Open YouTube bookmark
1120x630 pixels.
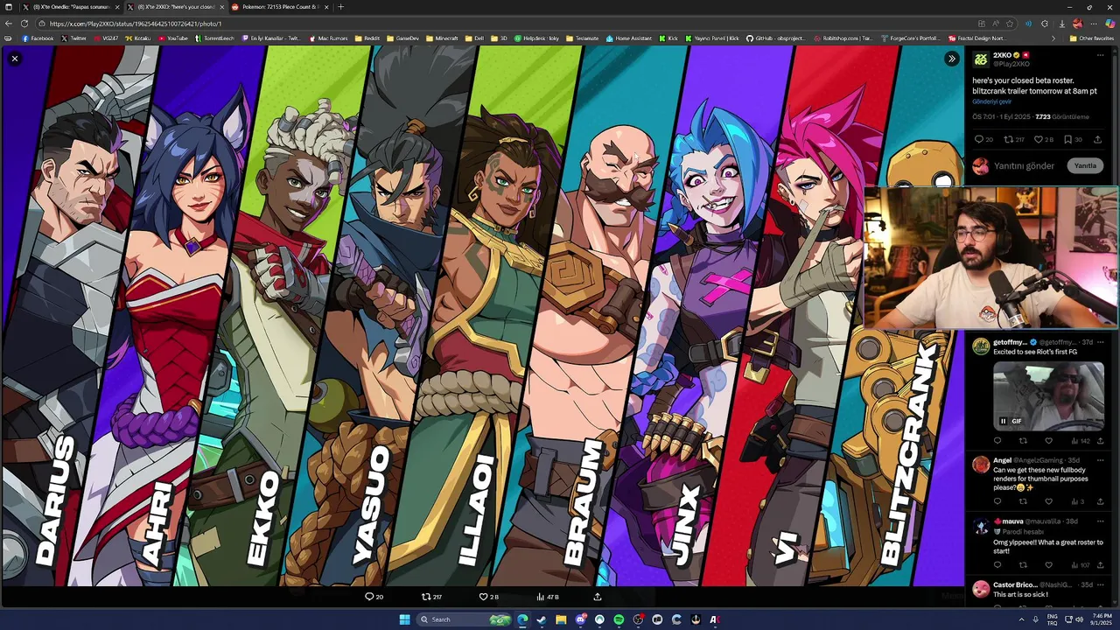(172, 38)
